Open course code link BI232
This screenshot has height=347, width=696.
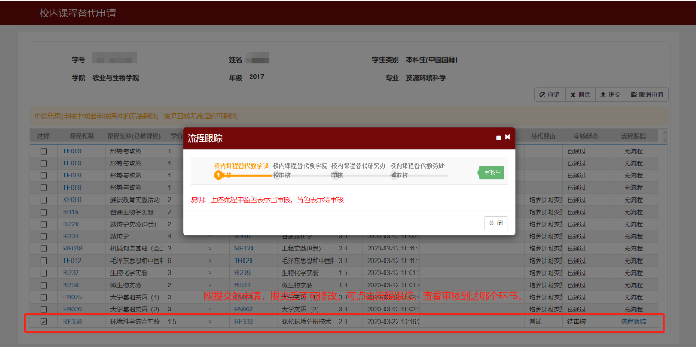click(x=71, y=272)
